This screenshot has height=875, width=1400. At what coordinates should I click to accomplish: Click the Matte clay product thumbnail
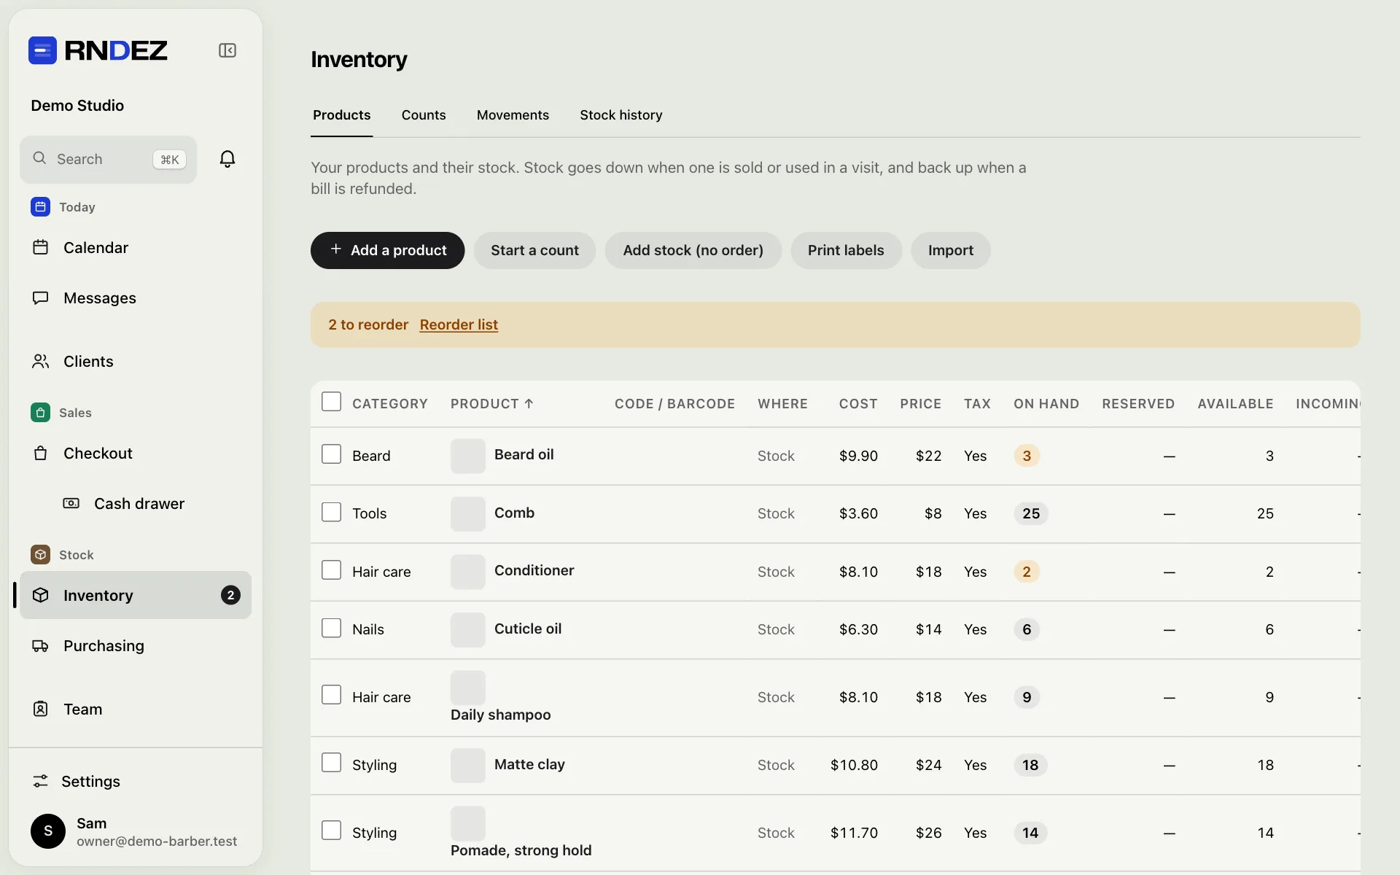(468, 766)
